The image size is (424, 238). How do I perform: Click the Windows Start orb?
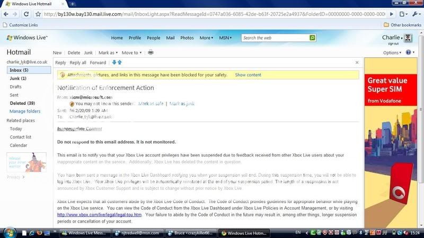coord(8,233)
